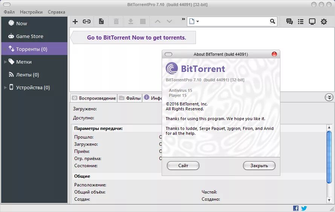Move torrent up in queue
Image resolution: width=335 pixels, height=212 pixels.
(x=158, y=21)
